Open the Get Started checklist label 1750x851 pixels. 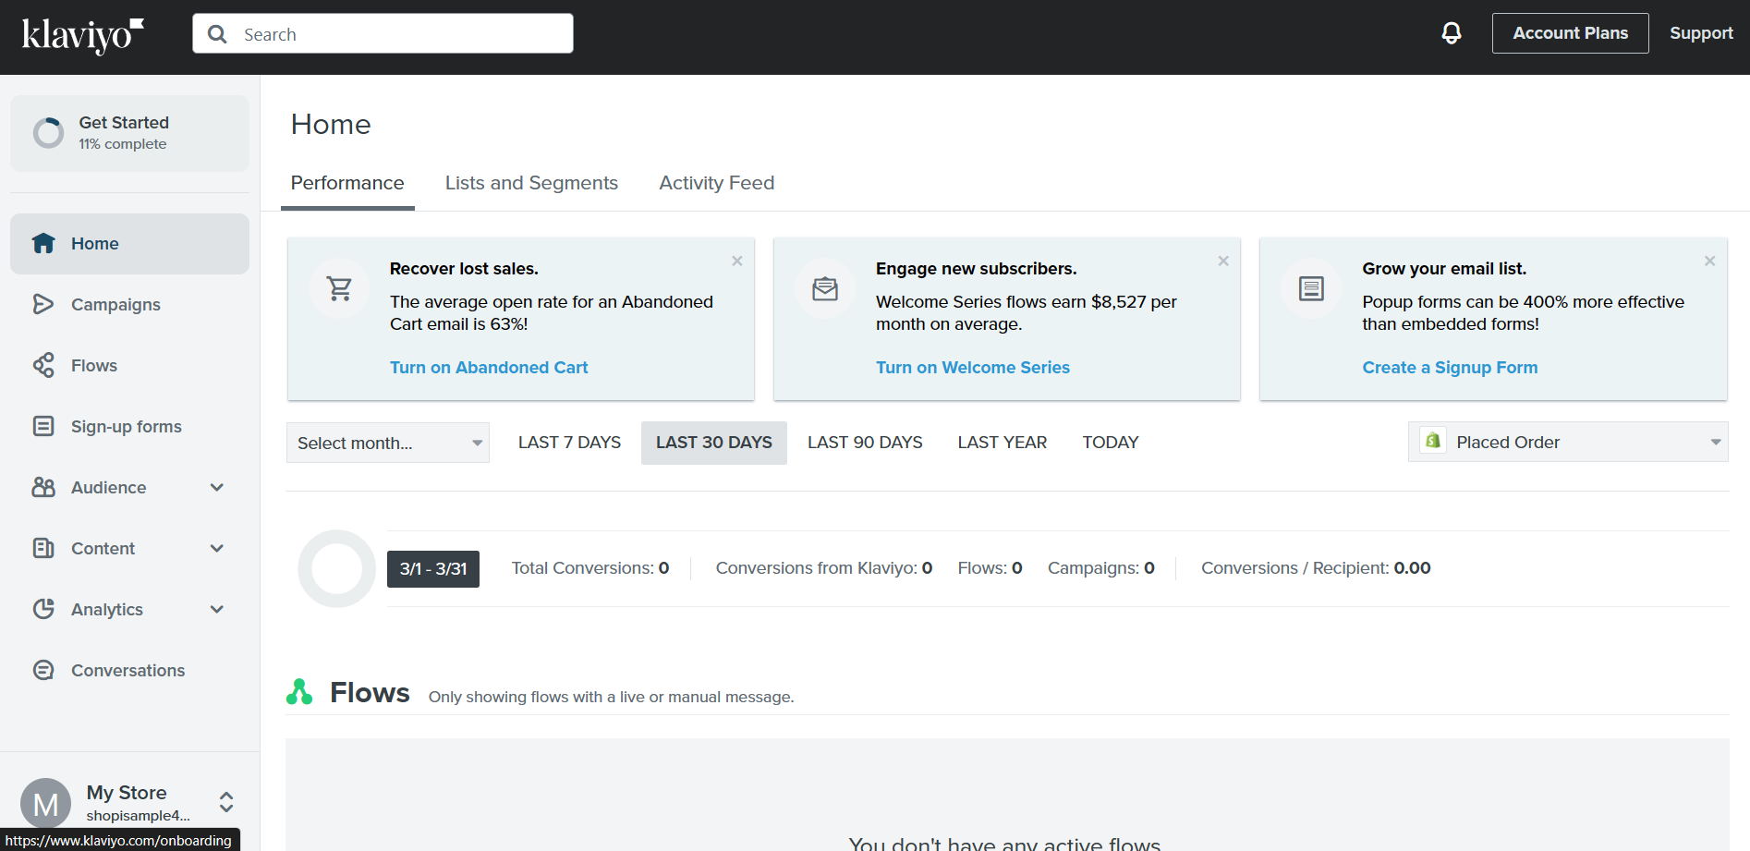tap(124, 123)
